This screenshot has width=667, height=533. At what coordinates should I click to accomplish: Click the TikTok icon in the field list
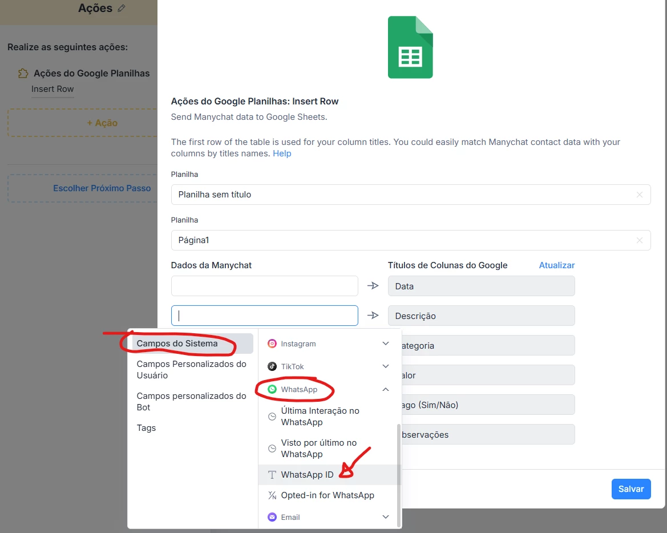pos(272,366)
